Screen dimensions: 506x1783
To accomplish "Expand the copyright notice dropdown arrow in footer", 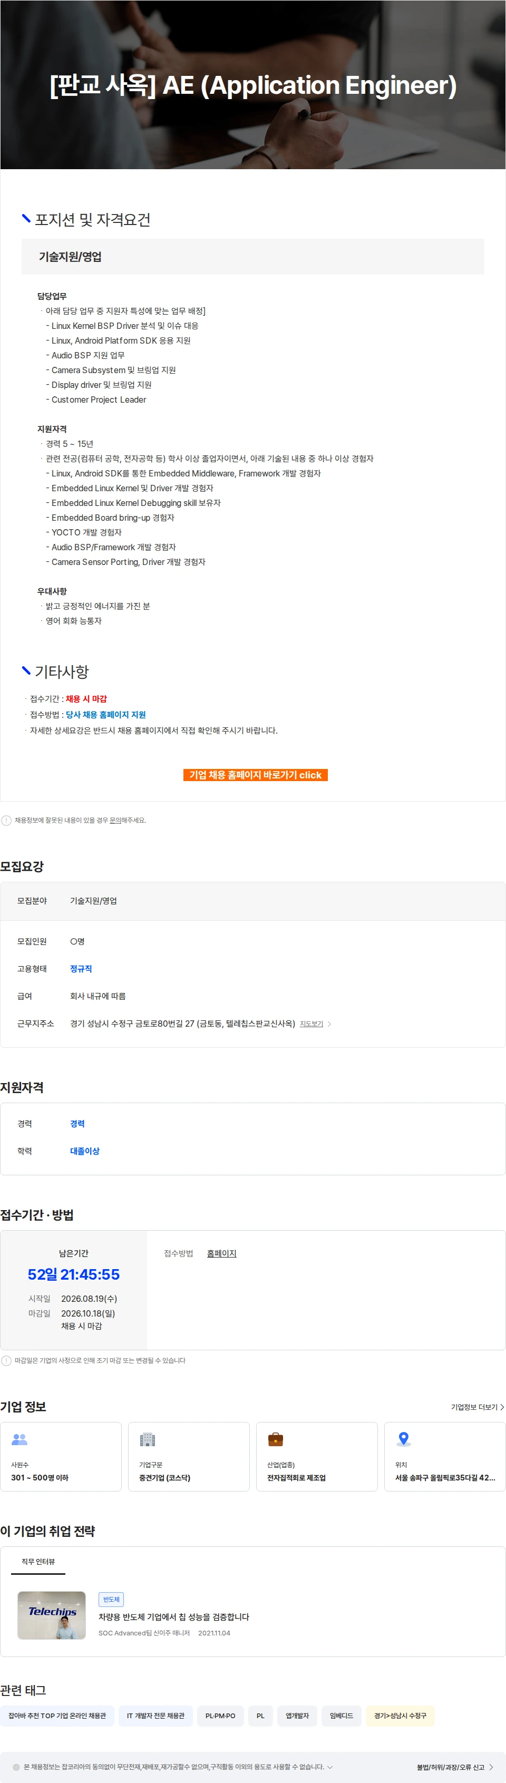I will tap(329, 1767).
